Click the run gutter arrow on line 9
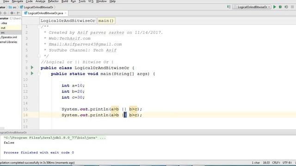 coord(32,73)
